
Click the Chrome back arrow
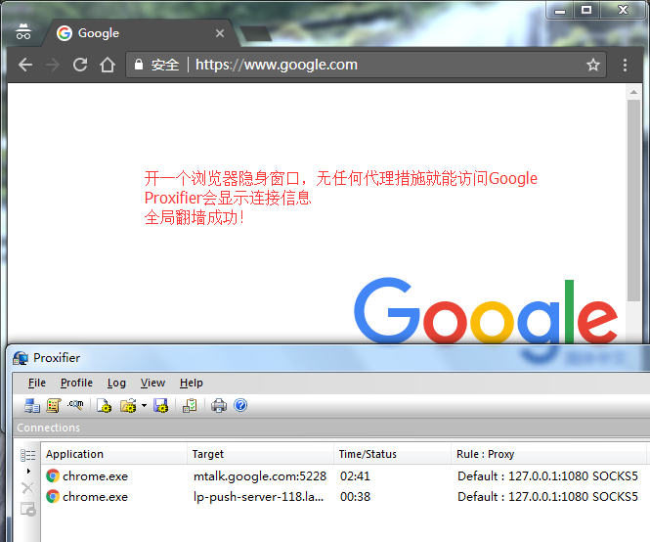click(x=25, y=65)
